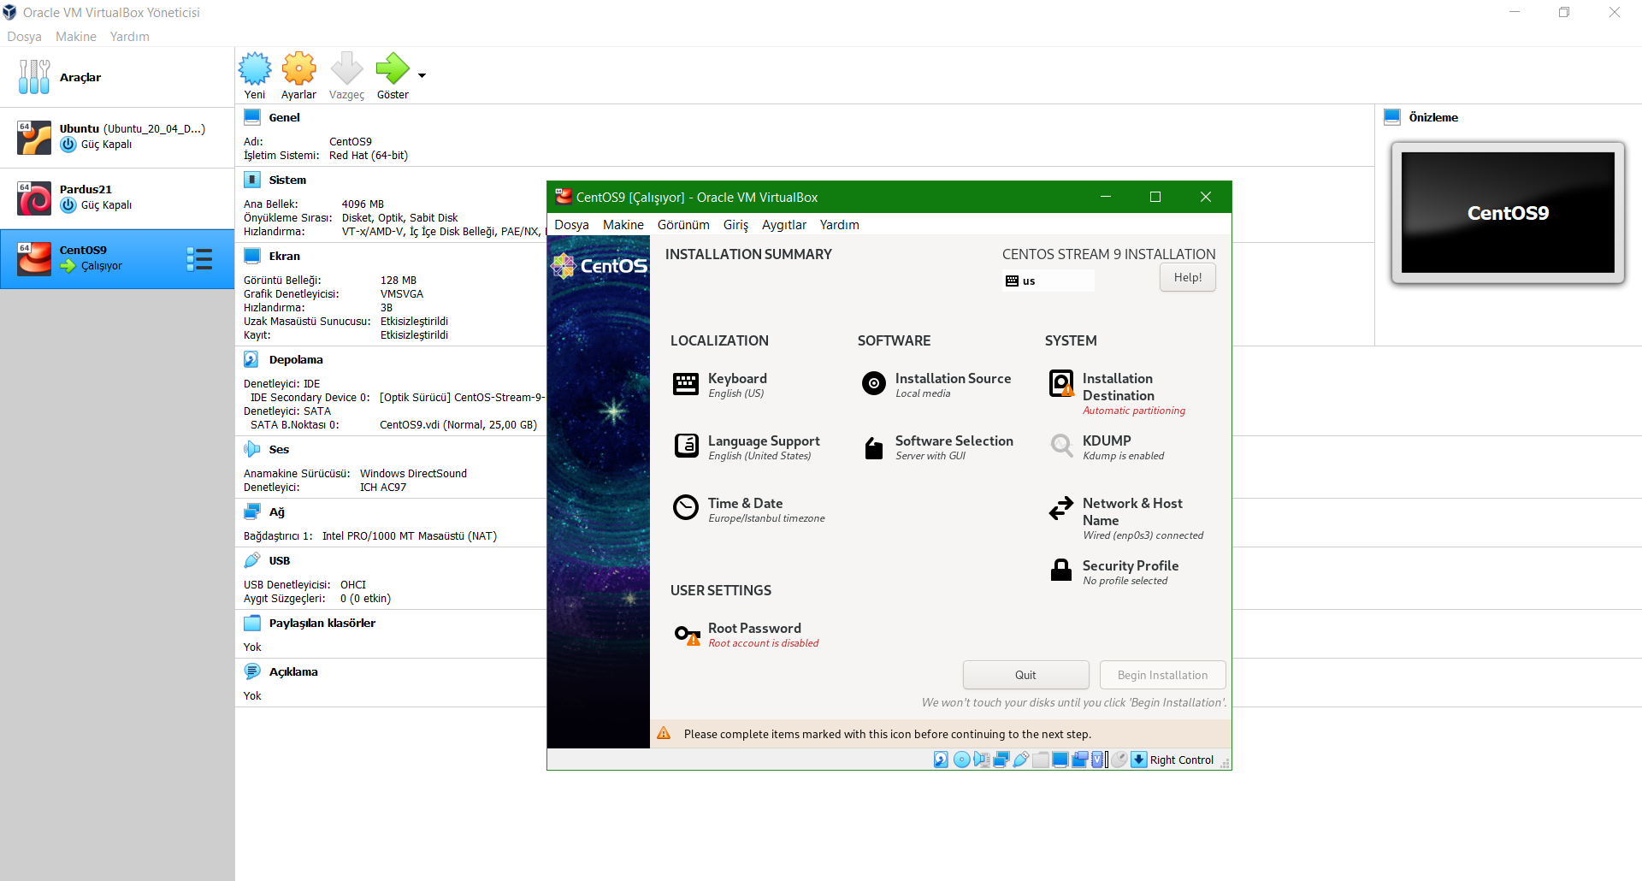The height and width of the screenshot is (881, 1642).
Task: Click optical disk status icon
Action: 961,760
